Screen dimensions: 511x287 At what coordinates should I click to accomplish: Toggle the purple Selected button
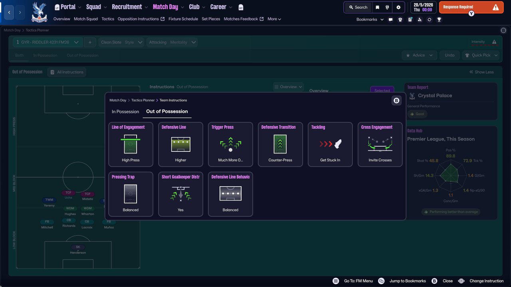tap(382, 90)
